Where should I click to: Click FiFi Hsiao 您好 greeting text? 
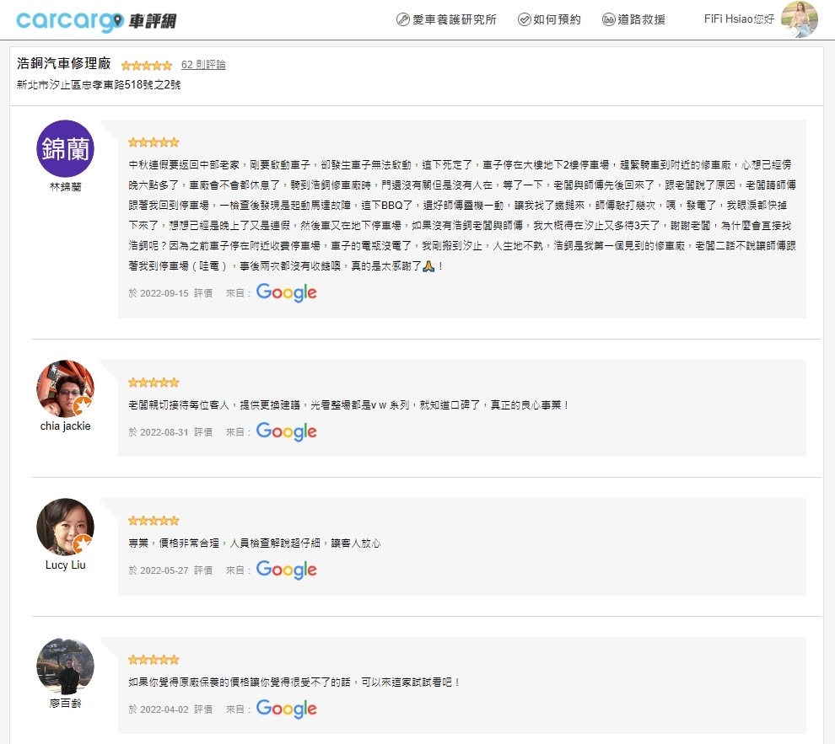tap(738, 19)
